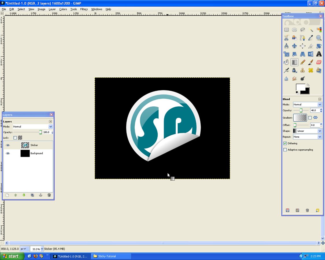Open the 33.3% zoom level dropdown

click(37, 249)
